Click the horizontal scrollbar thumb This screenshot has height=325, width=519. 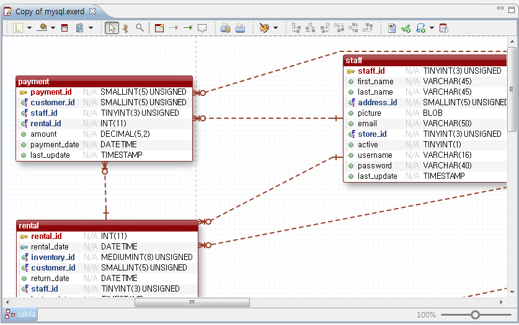tap(192, 303)
